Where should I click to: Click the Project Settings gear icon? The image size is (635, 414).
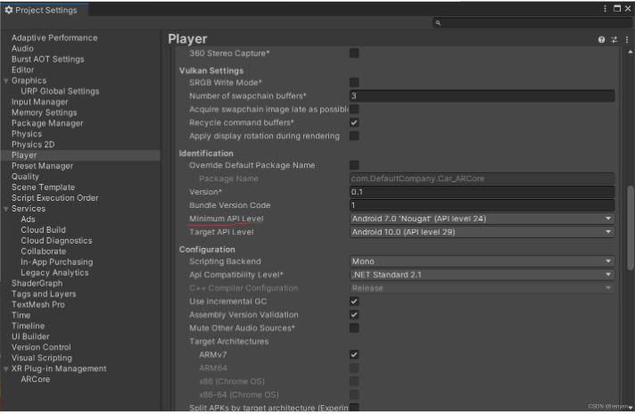[9, 10]
